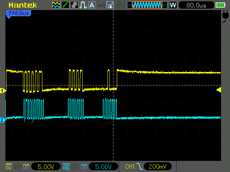Click the CH1 yellow square wave icon

tap(26, 166)
